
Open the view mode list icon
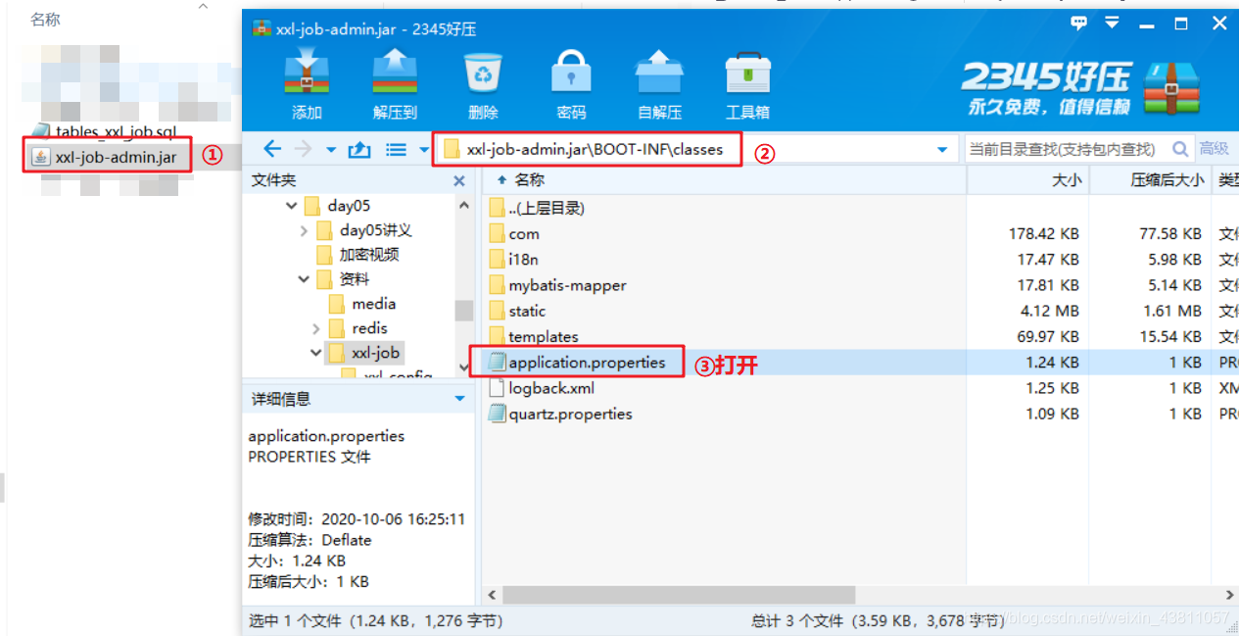coord(396,149)
